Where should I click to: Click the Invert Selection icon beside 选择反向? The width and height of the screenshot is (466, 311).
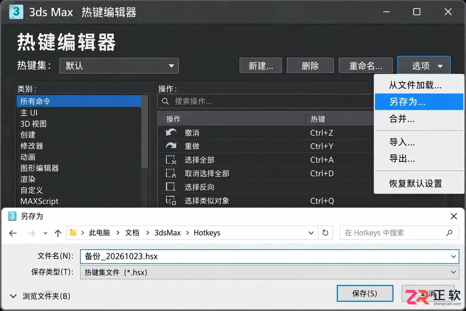point(171,187)
